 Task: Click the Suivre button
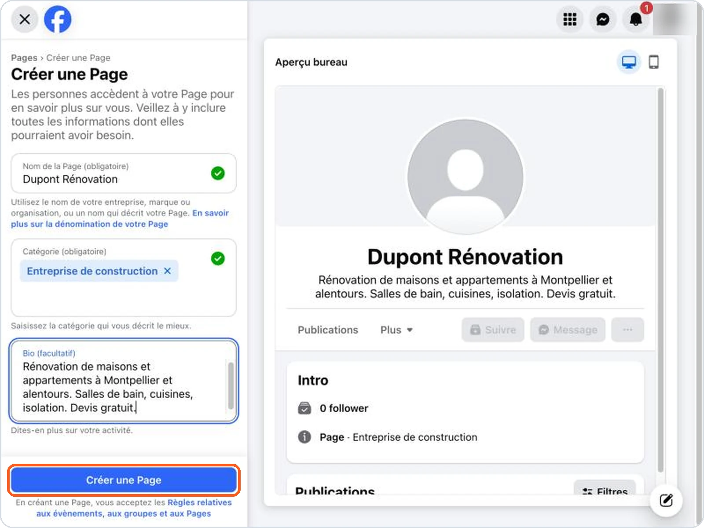pos(493,330)
